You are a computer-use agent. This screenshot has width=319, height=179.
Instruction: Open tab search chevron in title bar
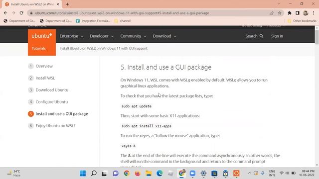pyautogui.click(x=279, y=4)
